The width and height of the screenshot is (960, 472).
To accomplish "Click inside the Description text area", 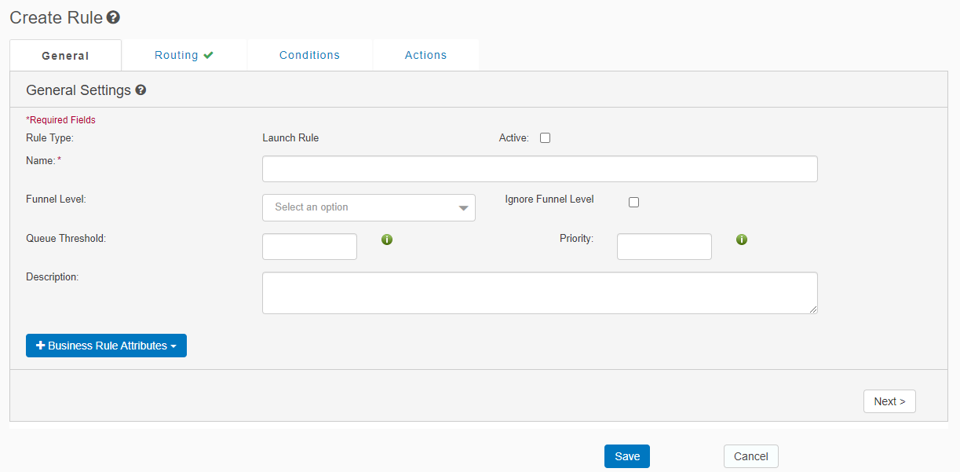I will tap(539, 293).
